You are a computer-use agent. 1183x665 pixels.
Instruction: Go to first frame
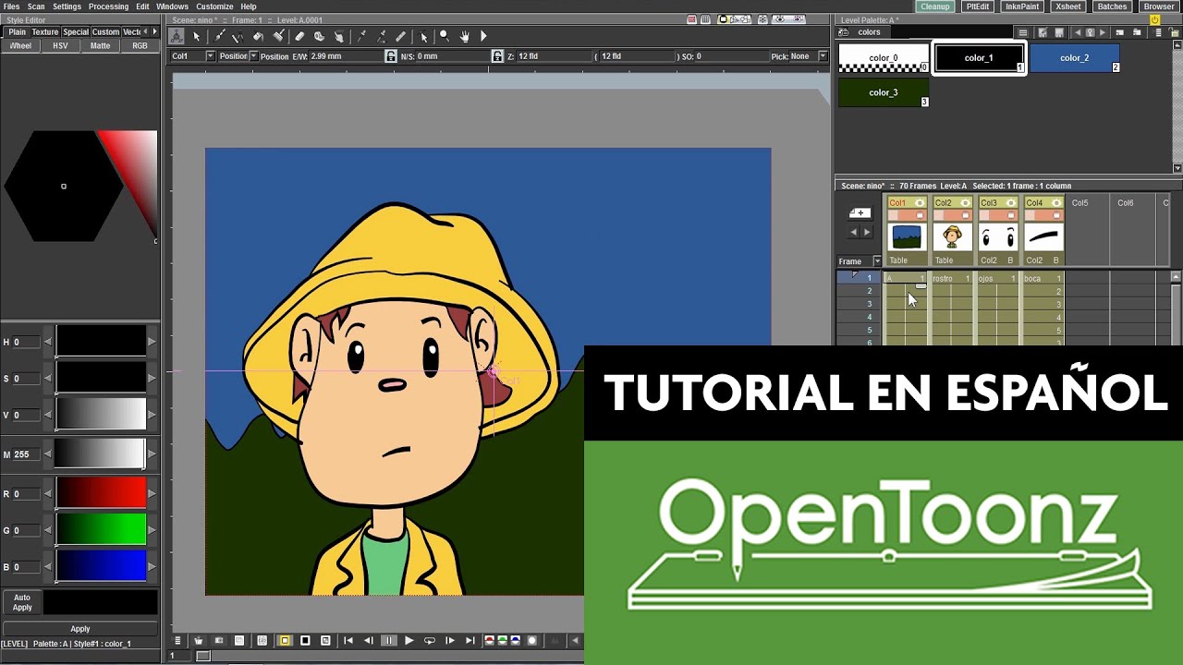(x=348, y=640)
